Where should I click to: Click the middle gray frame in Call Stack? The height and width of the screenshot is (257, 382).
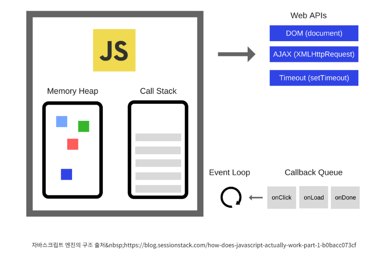point(158,163)
